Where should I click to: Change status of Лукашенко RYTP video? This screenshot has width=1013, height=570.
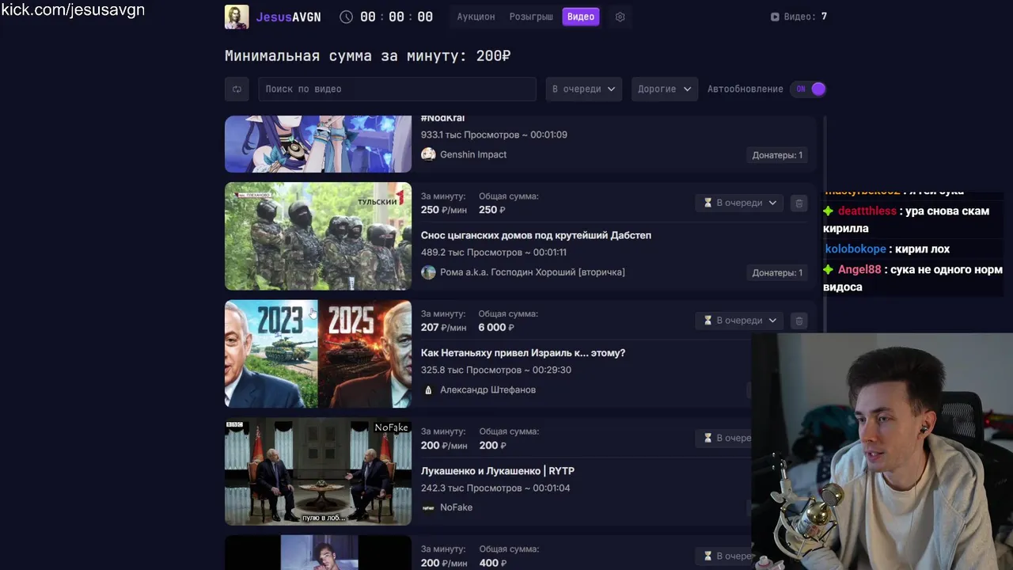click(724, 438)
